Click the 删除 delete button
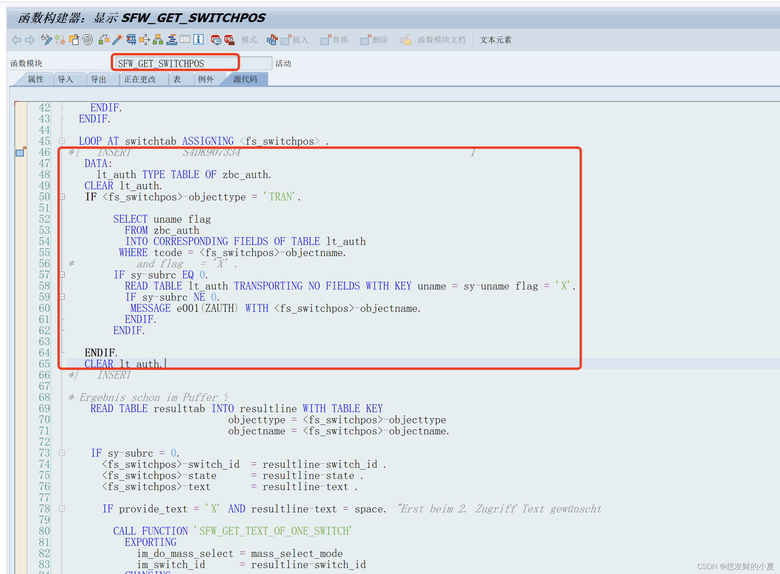 point(374,40)
